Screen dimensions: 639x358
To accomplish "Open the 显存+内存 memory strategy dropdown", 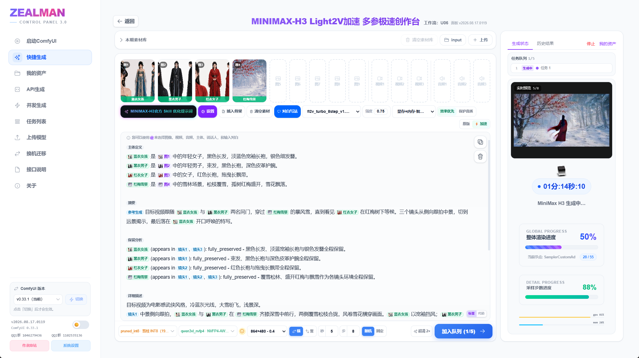I will (414, 112).
